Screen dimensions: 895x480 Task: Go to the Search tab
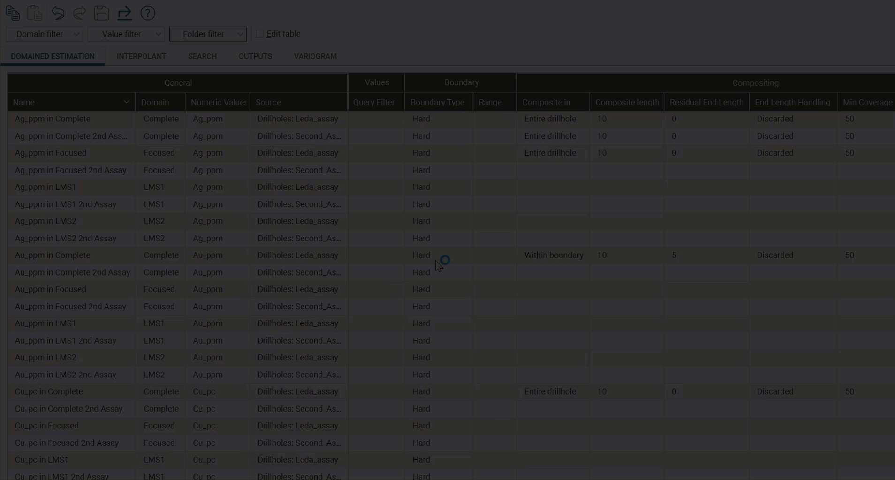pyautogui.click(x=202, y=56)
